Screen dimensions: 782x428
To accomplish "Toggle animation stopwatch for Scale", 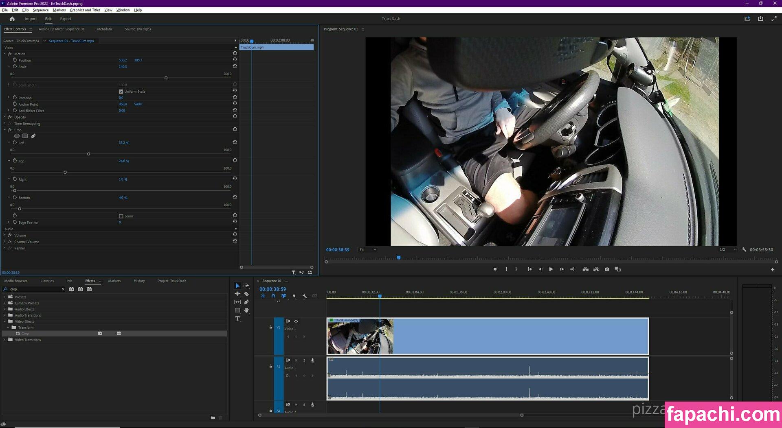I will [x=15, y=66].
